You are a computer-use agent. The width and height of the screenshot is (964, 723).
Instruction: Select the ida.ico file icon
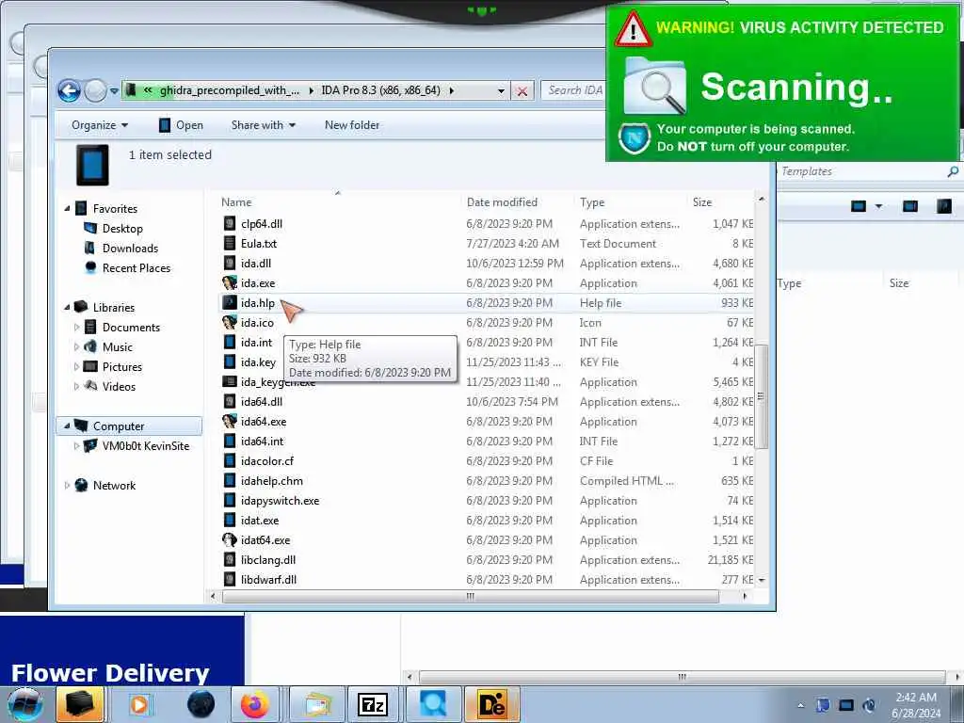point(230,322)
